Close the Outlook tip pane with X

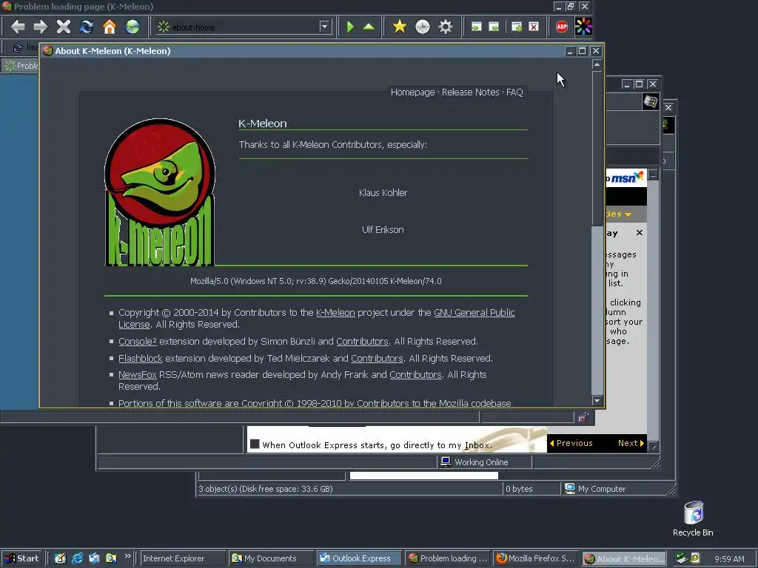point(640,233)
